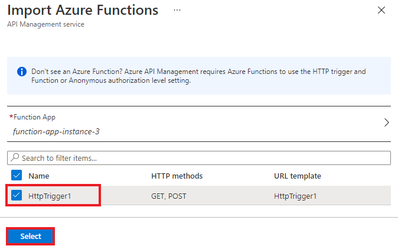Click the GET, POST methods cell
This screenshot has height=249, width=398.
point(168,196)
